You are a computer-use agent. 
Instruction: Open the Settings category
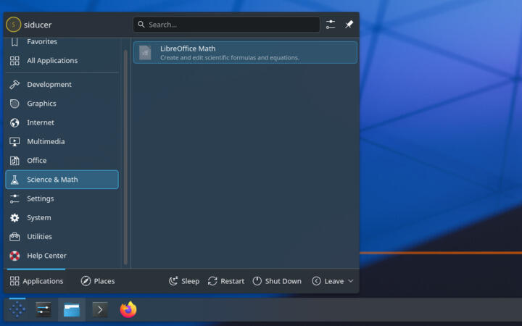[x=62, y=198]
